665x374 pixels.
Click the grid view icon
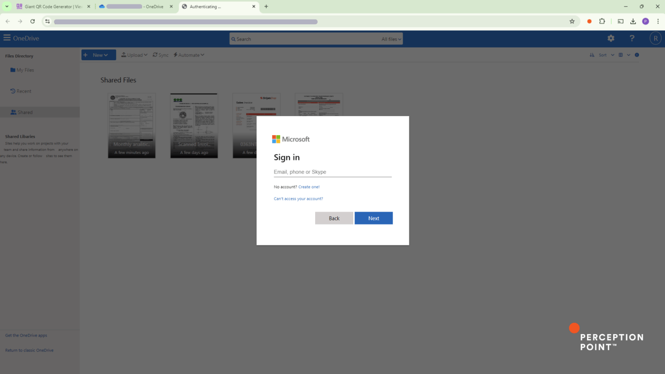point(620,55)
